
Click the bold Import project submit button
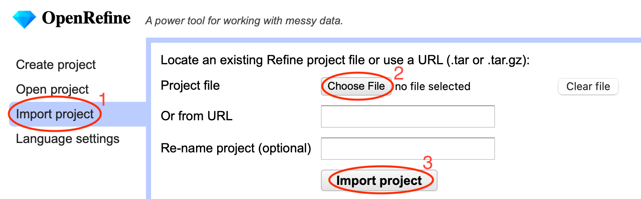379,181
